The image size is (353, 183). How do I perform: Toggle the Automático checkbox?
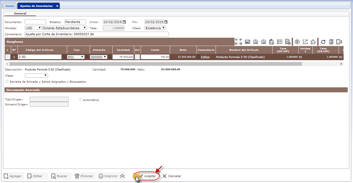click(x=80, y=99)
